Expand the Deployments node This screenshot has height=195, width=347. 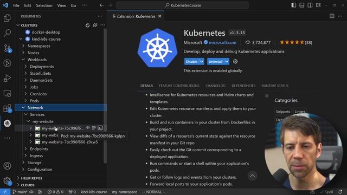tap(25, 66)
